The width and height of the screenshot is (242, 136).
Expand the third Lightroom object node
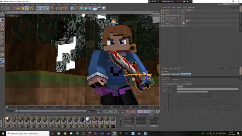(x=161, y=15)
